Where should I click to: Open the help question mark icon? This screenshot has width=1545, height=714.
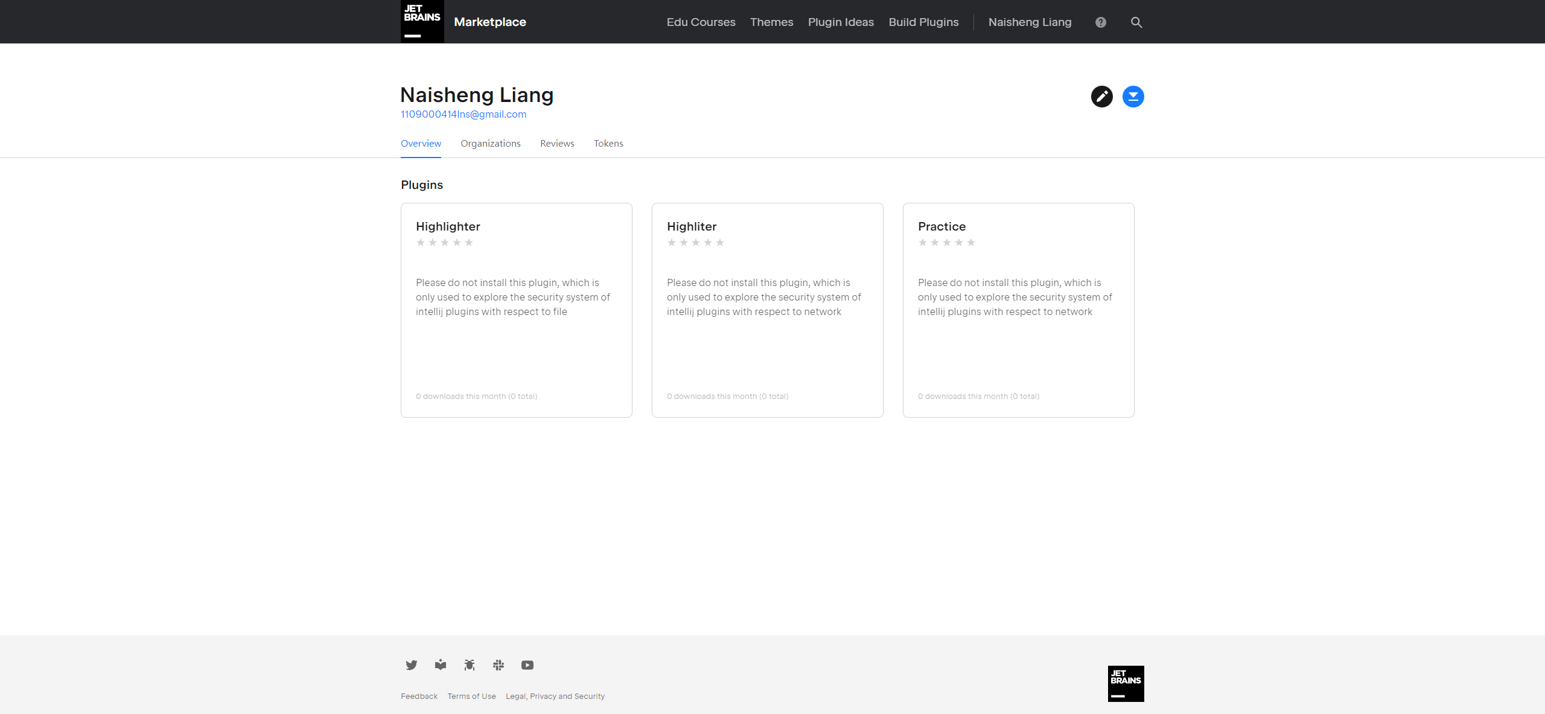[1101, 22]
